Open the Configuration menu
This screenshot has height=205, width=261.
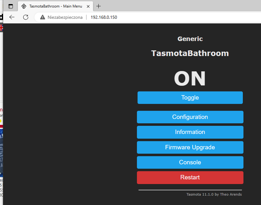coord(190,117)
